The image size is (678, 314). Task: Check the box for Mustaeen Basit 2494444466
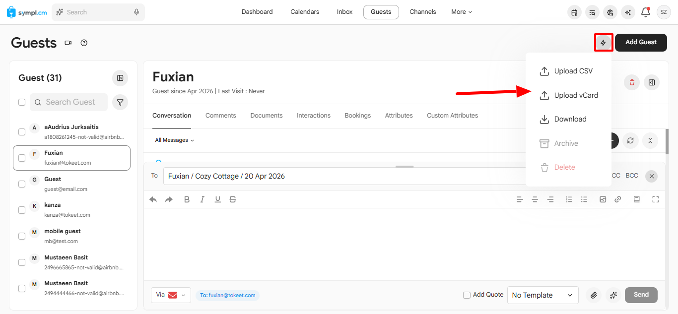click(x=22, y=288)
